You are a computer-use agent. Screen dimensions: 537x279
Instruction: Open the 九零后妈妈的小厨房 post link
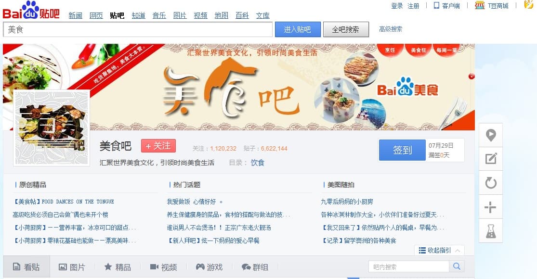(347, 202)
